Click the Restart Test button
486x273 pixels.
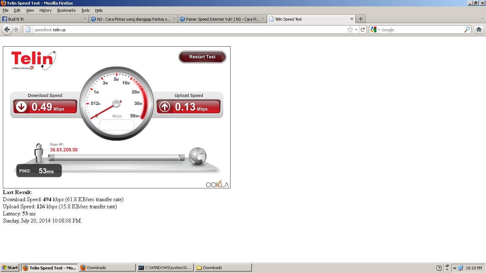click(202, 57)
